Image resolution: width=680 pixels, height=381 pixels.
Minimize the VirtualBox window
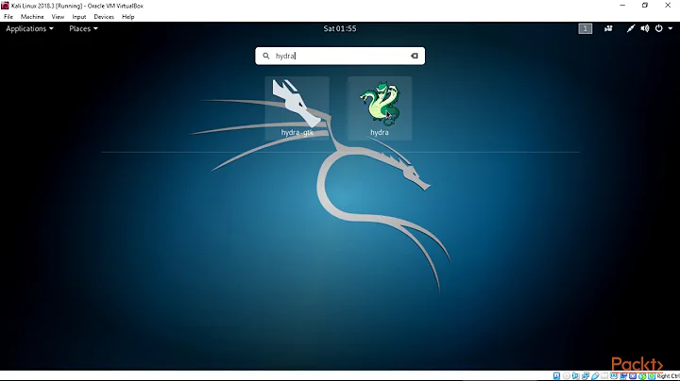pyautogui.click(x=622, y=6)
